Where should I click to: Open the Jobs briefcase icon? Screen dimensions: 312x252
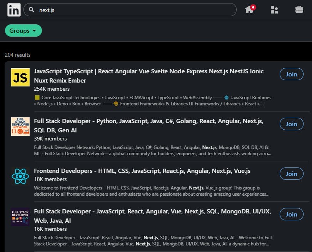pos(299,10)
